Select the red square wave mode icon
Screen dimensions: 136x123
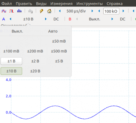coord(12,11)
